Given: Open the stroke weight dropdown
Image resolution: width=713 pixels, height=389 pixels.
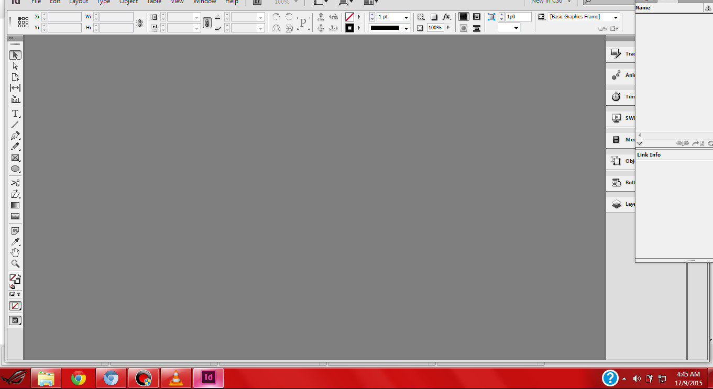Looking at the screenshot, I should click(x=407, y=16).
